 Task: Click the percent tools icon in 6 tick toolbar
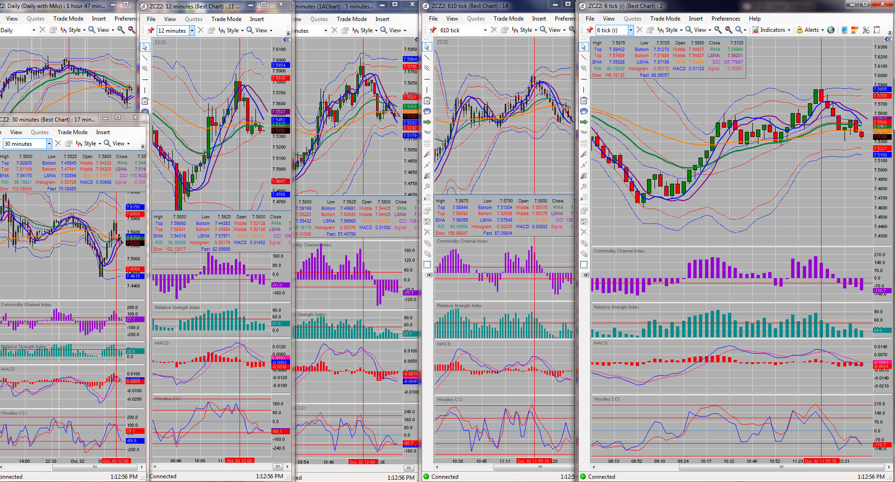pos(866,30)
